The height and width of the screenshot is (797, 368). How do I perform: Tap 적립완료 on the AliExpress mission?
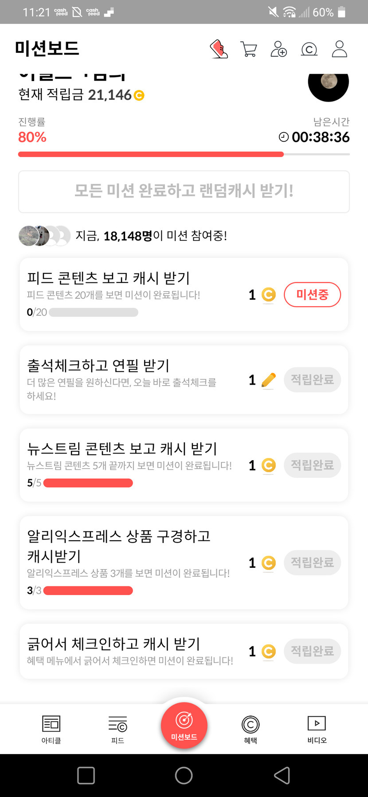312,563
